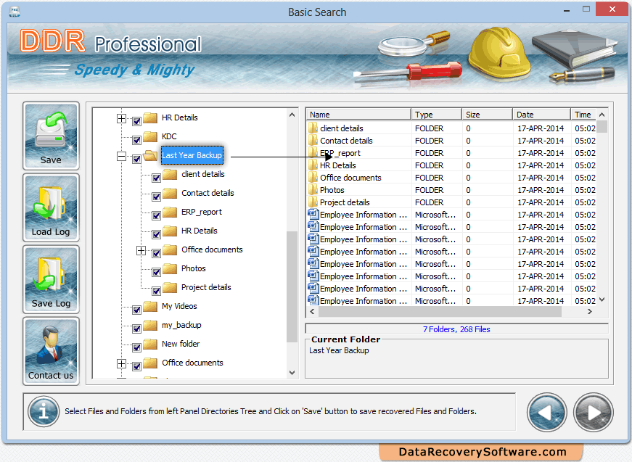Click folder icon of Photos list row
Screen dimensions: 632x462
point(313,190)
